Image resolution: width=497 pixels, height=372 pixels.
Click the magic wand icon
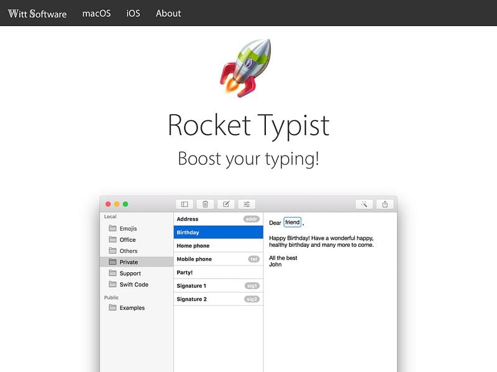[x=364, y=205]
